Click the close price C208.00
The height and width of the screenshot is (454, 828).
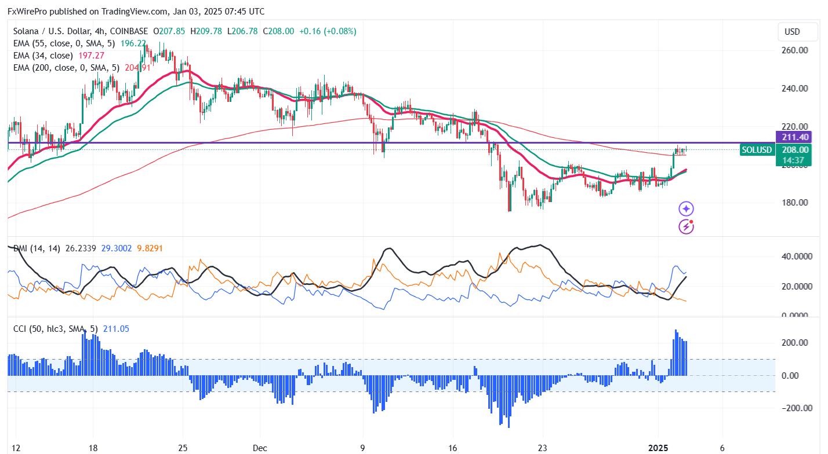pyautogui.click(x=278, y=31)
